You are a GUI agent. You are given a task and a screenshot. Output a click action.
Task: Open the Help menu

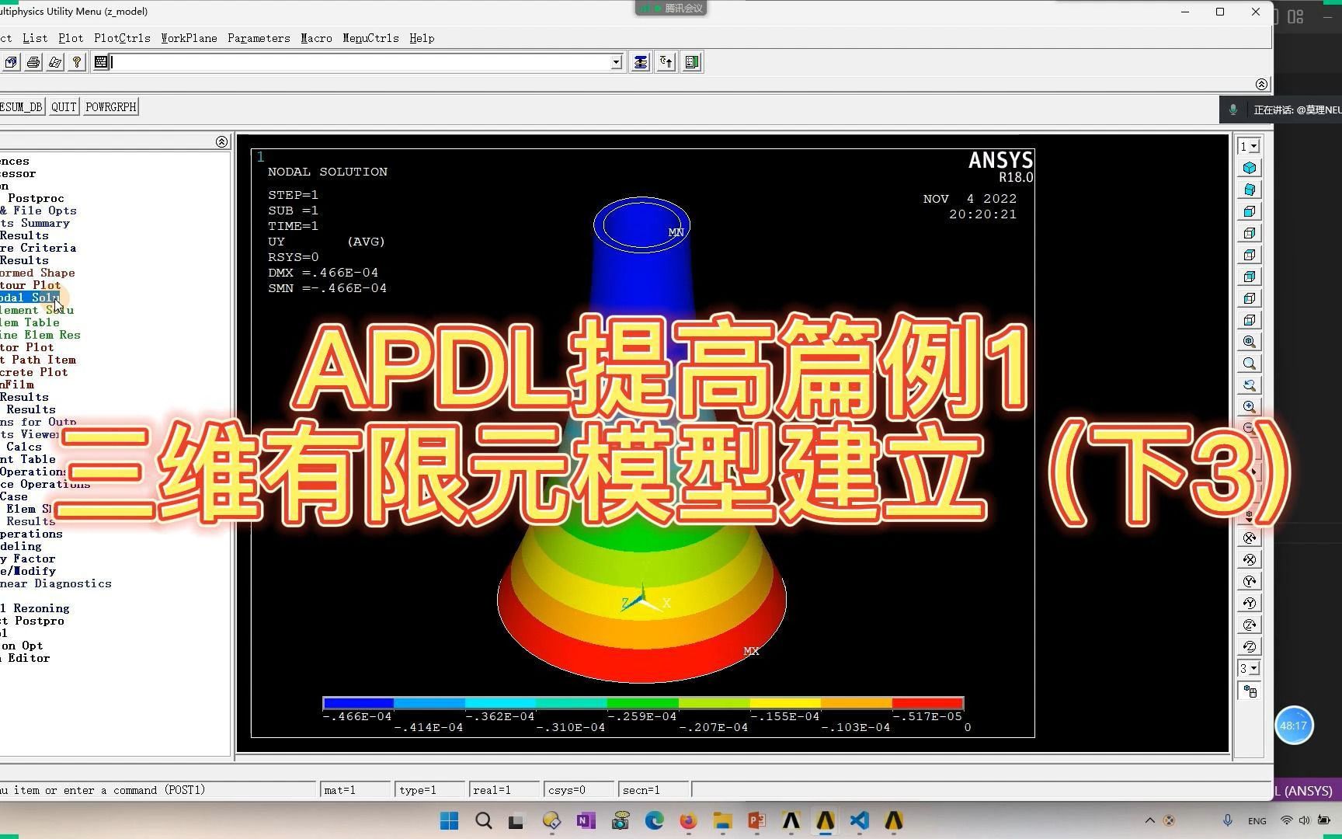(422, 38)
